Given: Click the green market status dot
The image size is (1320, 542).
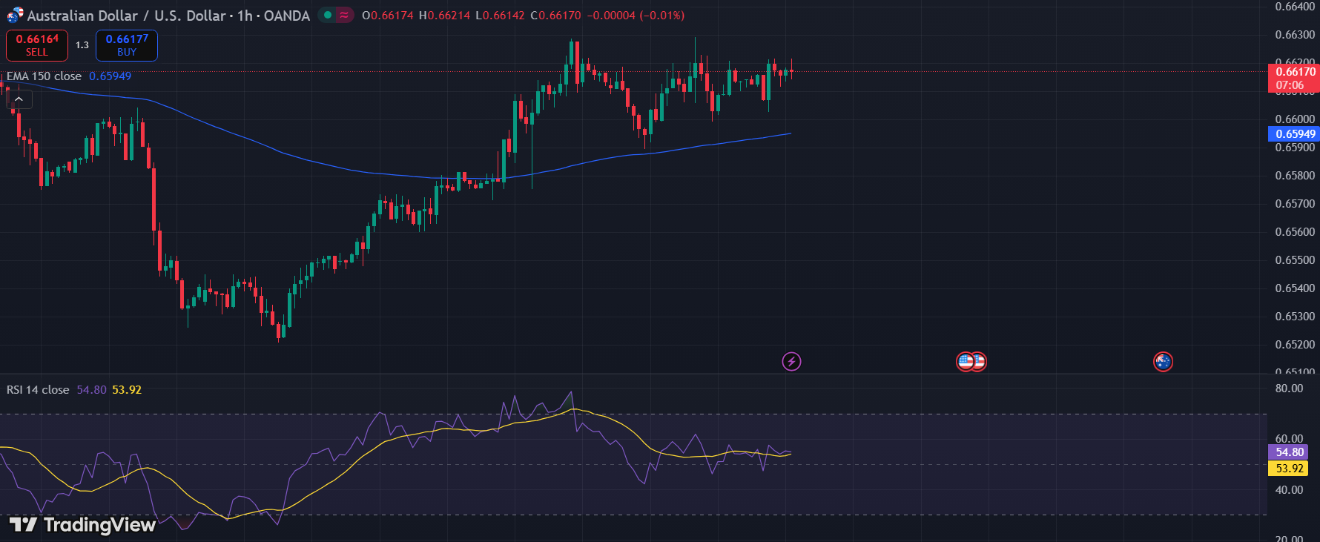Looking at the screenshot, I should [x=327, y=15].
